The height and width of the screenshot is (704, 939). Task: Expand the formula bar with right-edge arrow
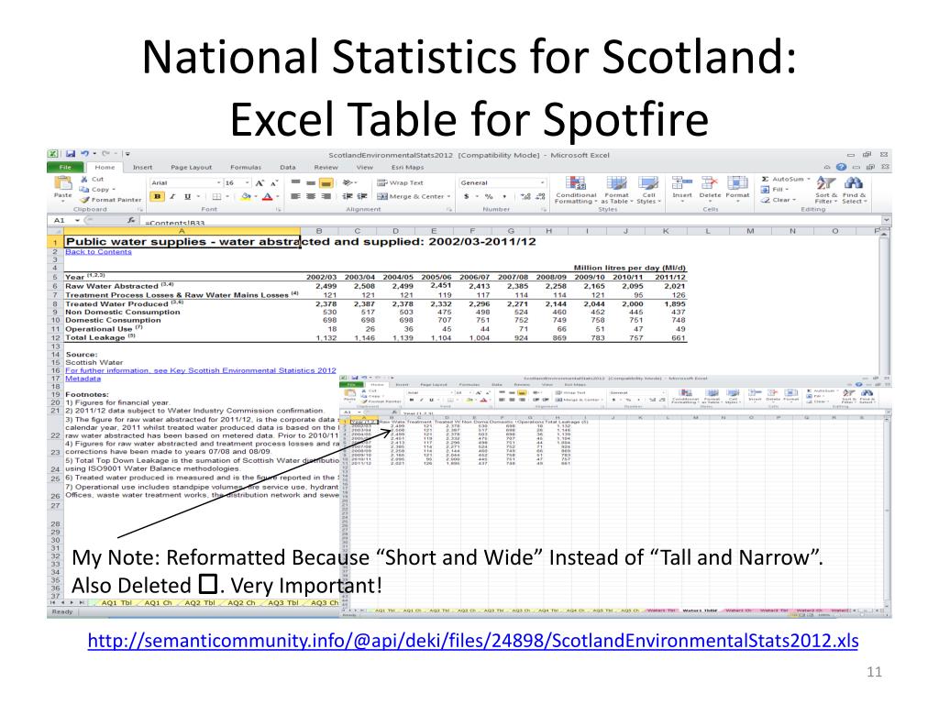tap(887, 220)
